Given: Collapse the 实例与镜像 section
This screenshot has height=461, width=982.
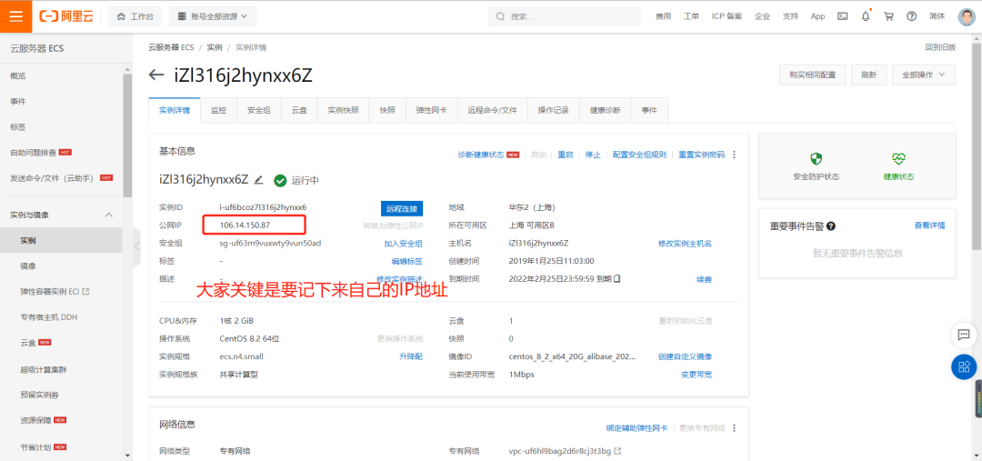Looking at the screenshot, I should pos(108,215).
